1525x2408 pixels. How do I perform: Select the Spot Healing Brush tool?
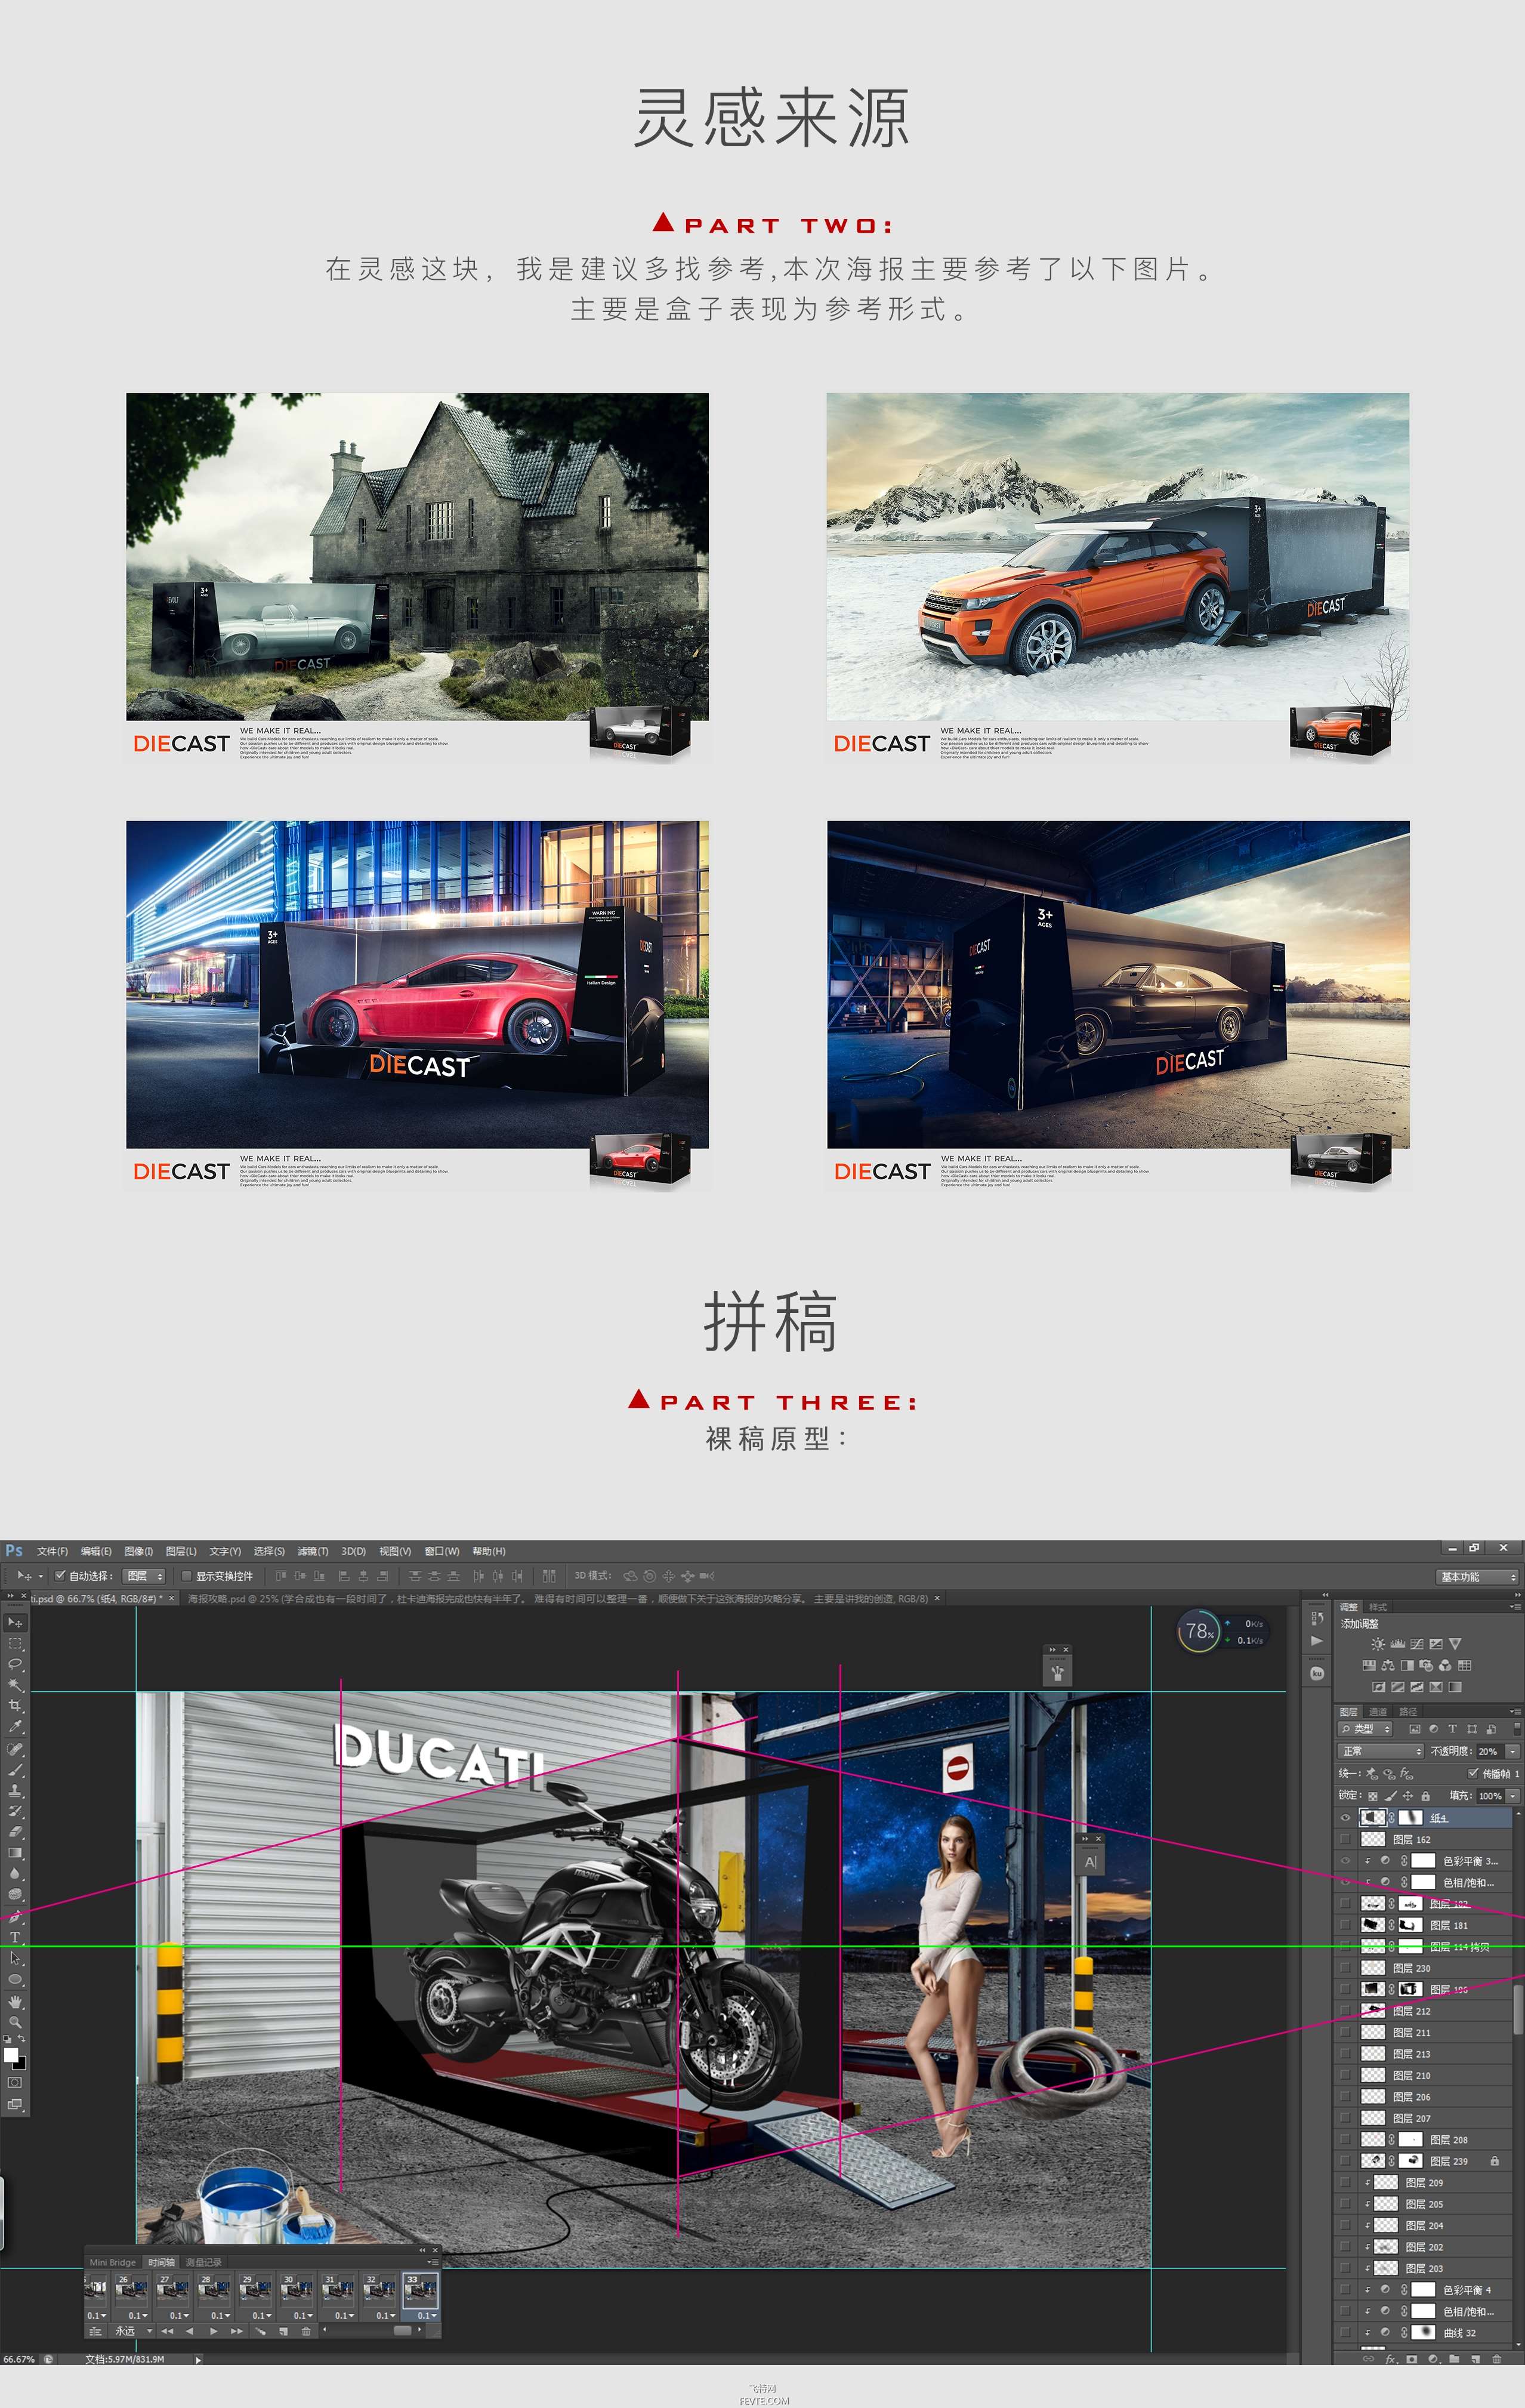click(15, 1749)
